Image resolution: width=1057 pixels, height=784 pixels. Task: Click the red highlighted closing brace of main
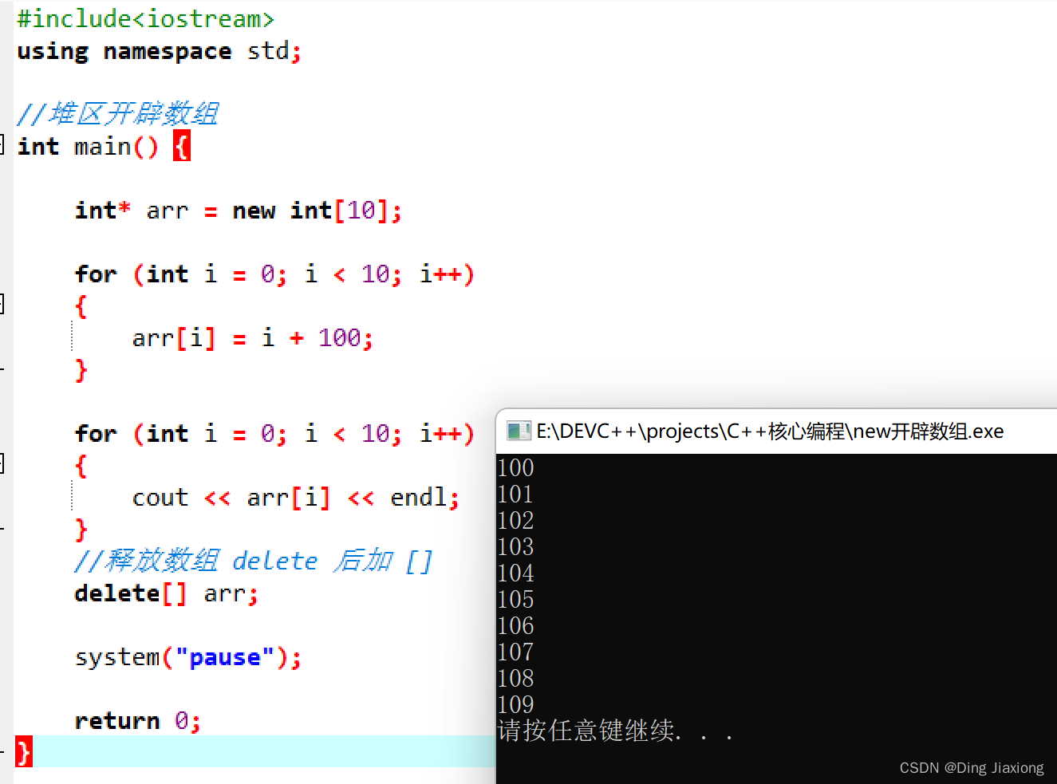[24, 752]
